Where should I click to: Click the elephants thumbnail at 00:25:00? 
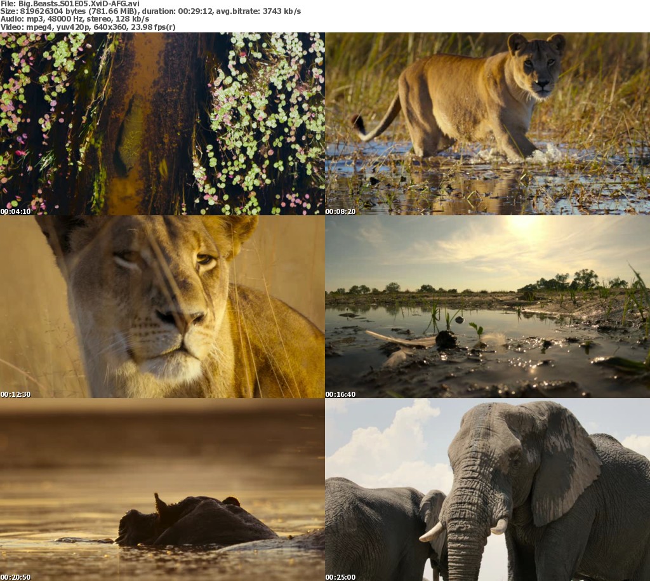coord(487,490)
